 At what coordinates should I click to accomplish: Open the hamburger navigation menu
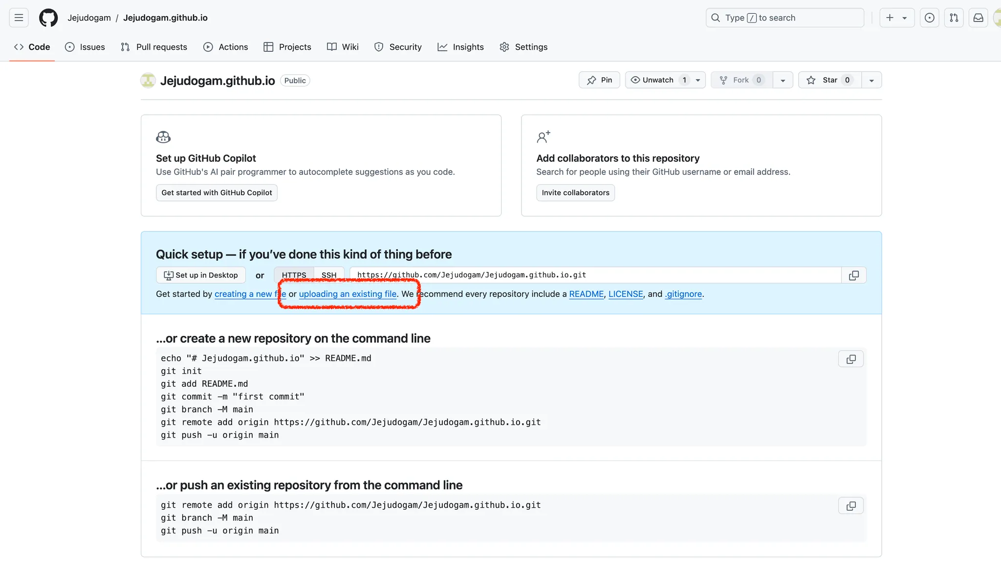pos(19,18)
